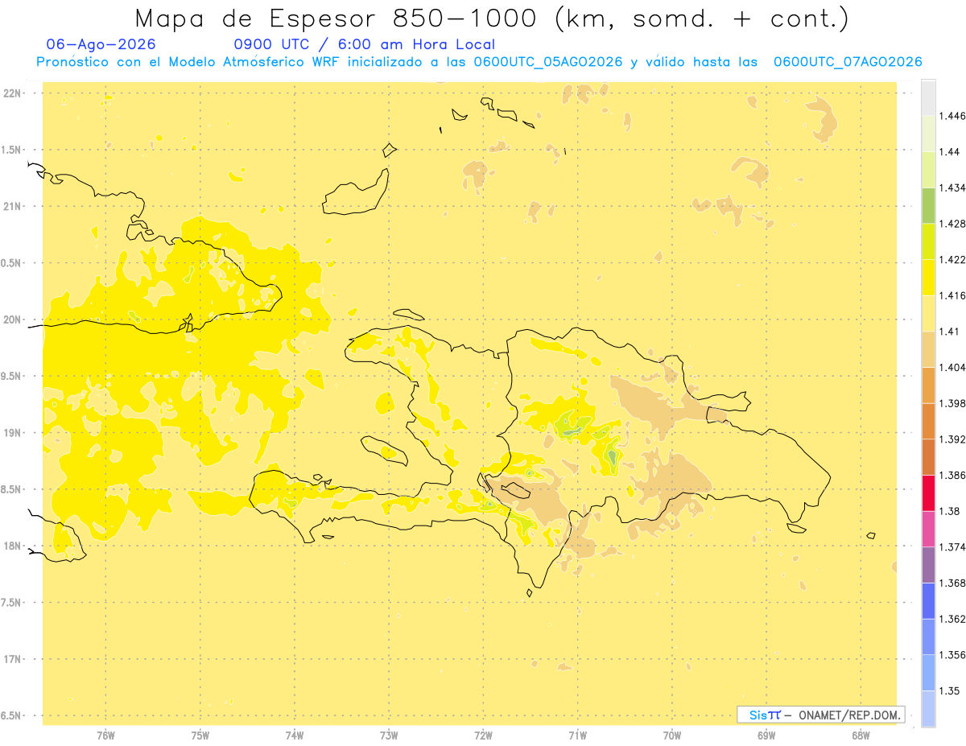
Task: Pick the tan swatch between 1.404 and 1.41
Action: (x=928, y=349)
